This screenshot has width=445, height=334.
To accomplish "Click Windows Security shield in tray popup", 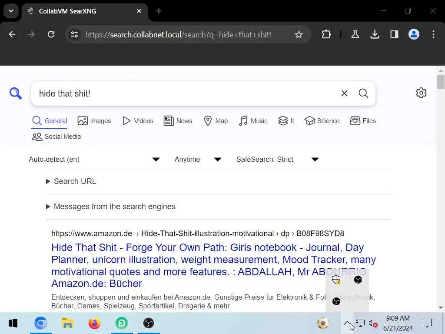I will (x=336, y=280).
